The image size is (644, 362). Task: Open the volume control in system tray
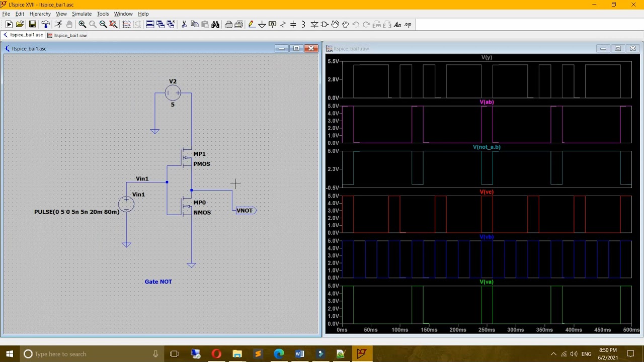click(x=574, y=354)
